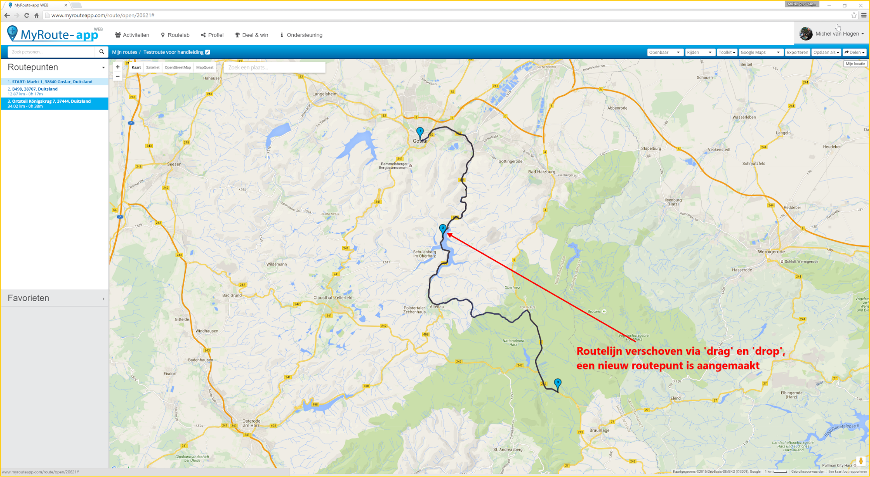870x477 pixels.
Task: Reload the page in the browser
Action: click(x=27, y=15)
